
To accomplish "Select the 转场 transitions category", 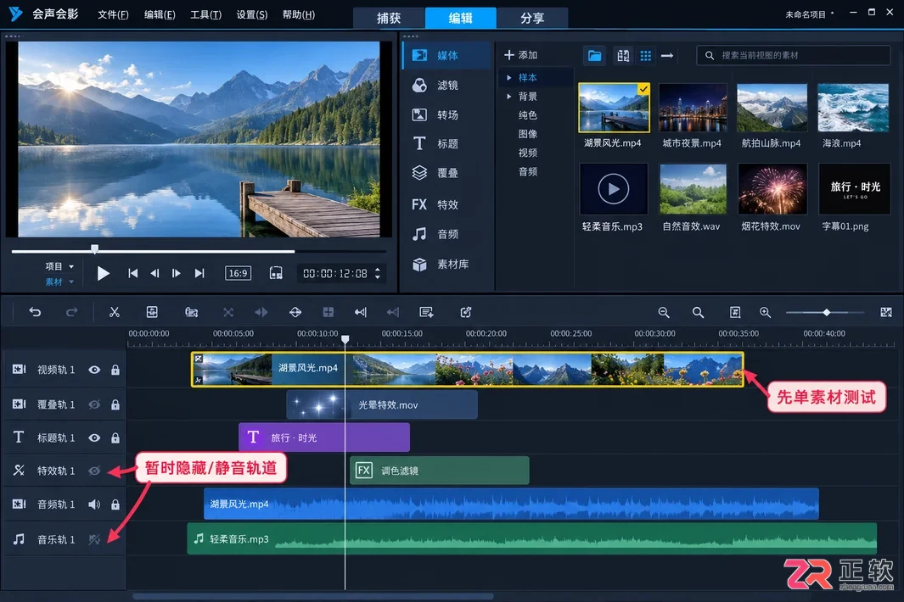I will 435,114.
